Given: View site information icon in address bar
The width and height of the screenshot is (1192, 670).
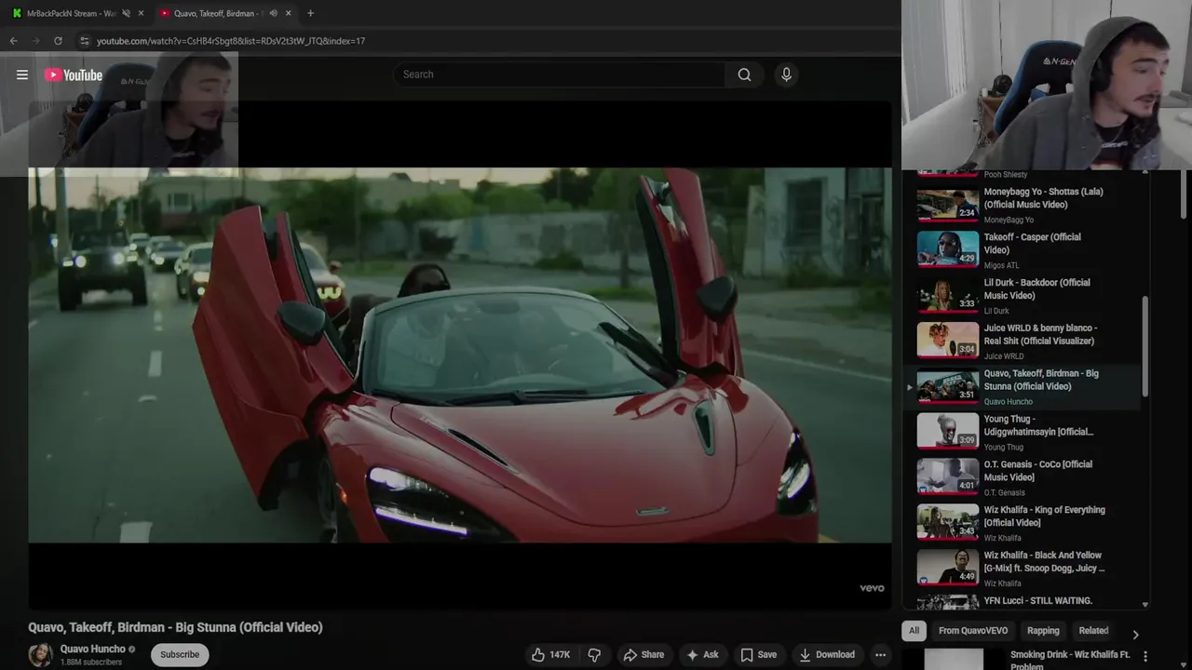Looking at the screenshot, I should click(84, 41).
